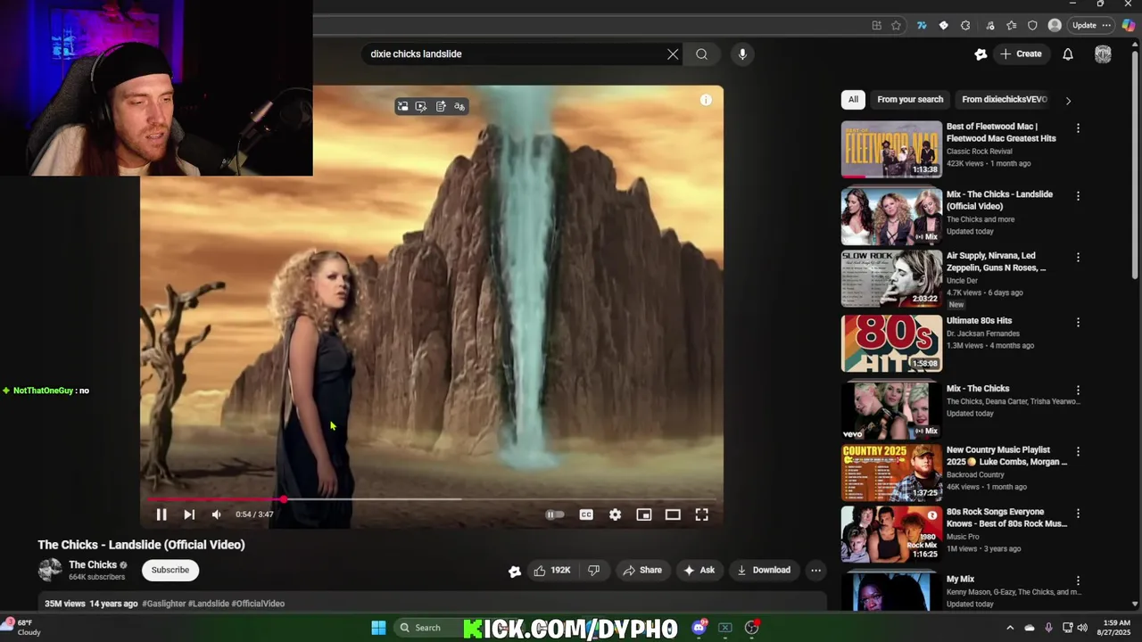The height and width of the screenshot is (642, 1142).
Task: Open Discord from the taskbar
Action: [699, 628]
